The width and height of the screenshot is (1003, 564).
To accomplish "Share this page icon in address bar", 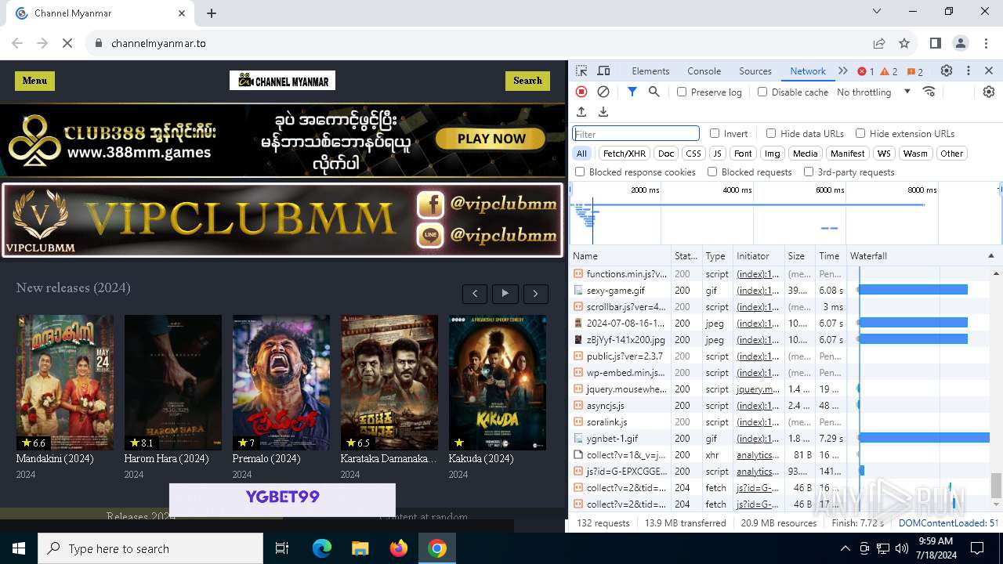I will [x=879, y=43].
